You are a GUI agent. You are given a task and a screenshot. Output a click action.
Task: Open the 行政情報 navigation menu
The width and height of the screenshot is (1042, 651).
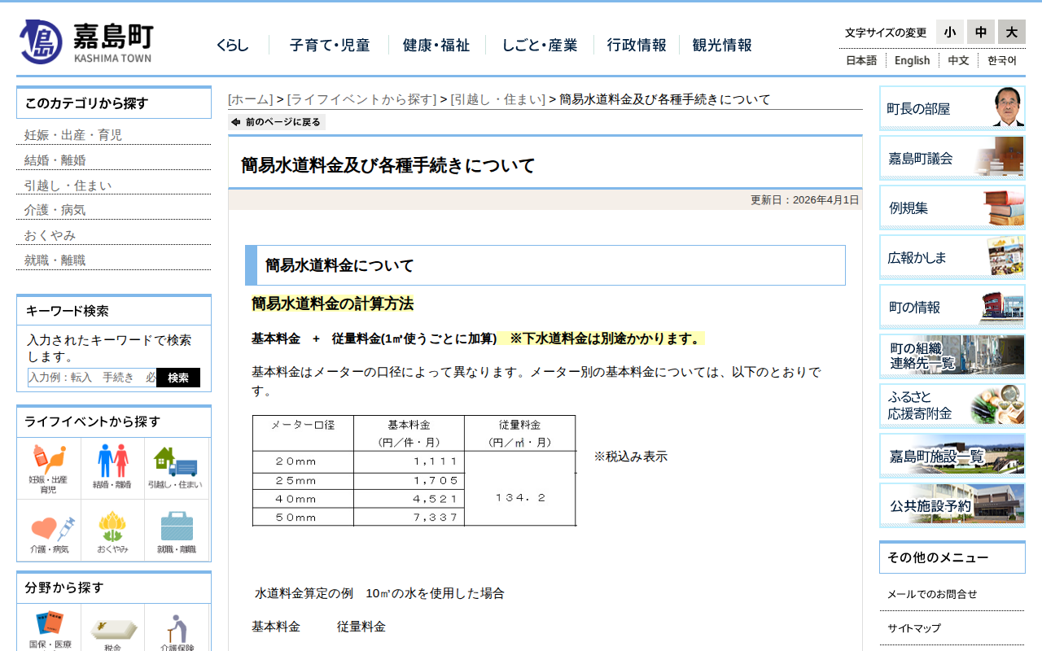tap(637, 46)
